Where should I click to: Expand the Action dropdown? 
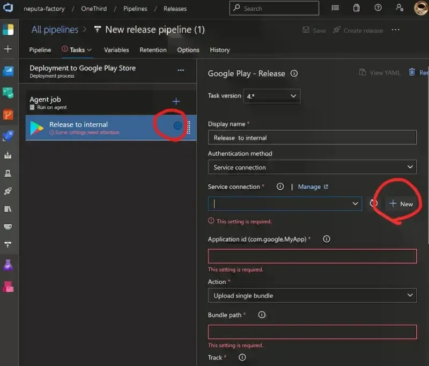click(312, 295)
